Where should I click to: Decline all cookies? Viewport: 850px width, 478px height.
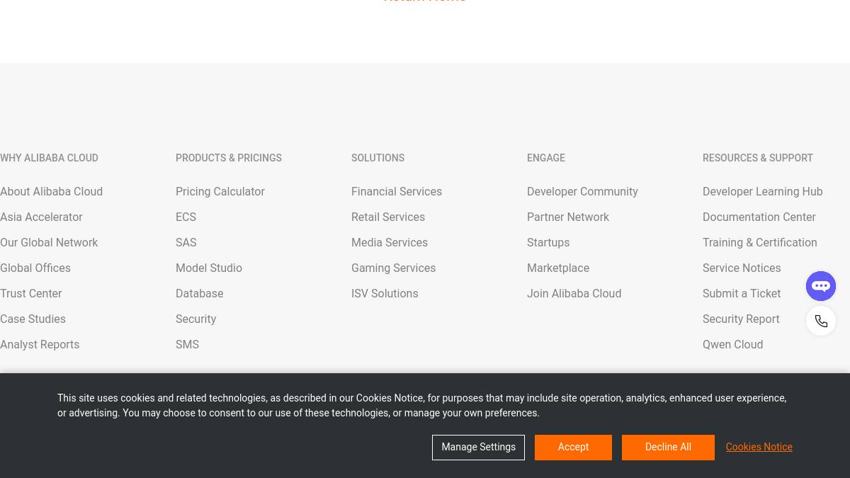click(x=668, y=447)
